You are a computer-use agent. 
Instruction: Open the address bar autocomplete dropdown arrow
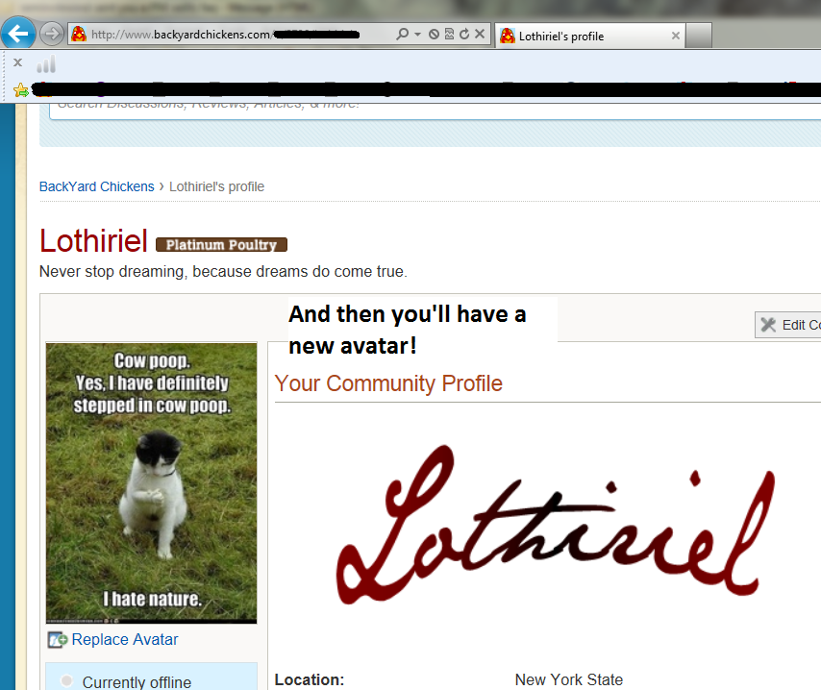(x=418, y=35)
